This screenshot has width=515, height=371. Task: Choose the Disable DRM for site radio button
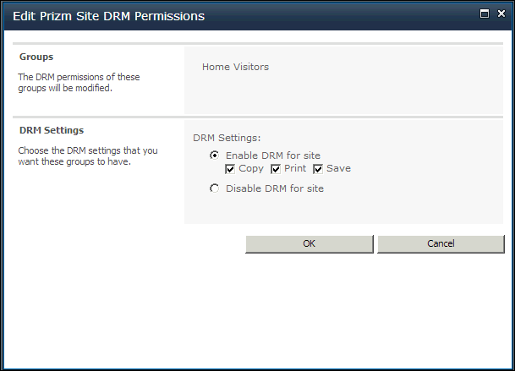[x=214, y=188]
